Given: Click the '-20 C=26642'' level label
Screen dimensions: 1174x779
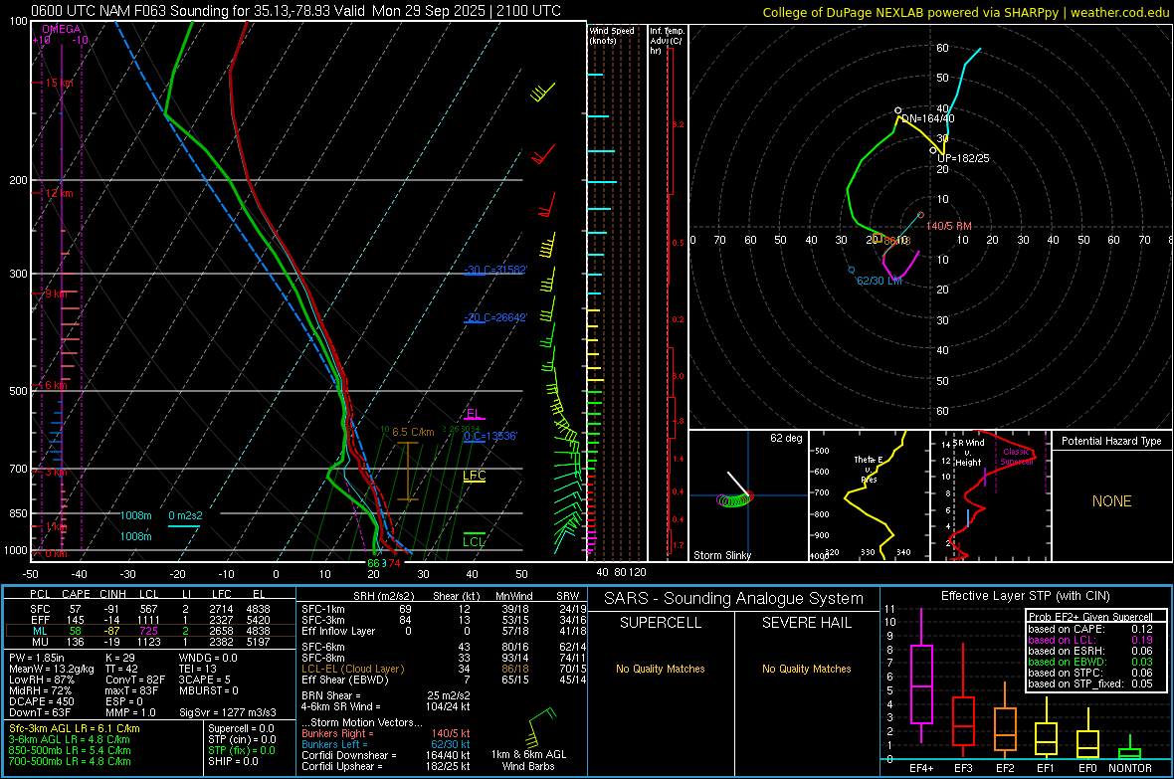Looking at the screenshot, I should coord(495,317).
